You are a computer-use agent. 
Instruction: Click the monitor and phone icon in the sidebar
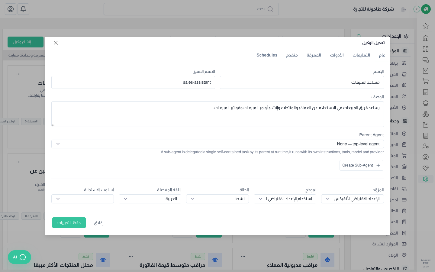(426, 60)
